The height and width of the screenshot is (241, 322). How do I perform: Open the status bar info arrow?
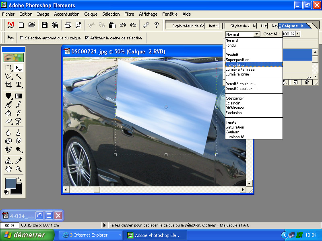tap(105, 225)
